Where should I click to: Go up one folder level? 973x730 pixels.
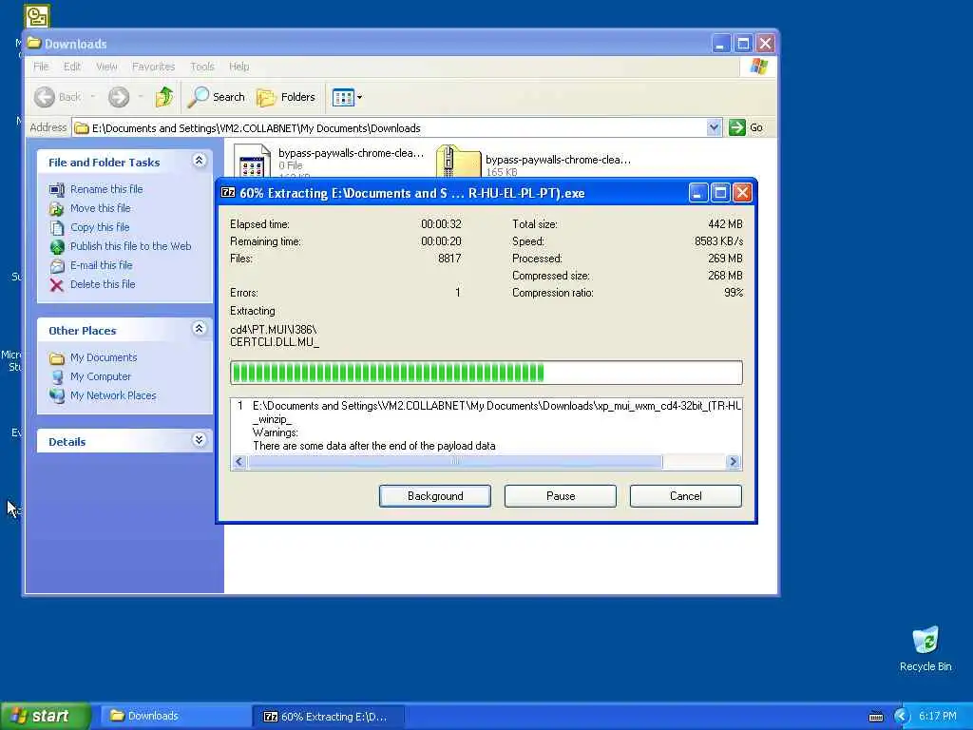click(164, 97)
